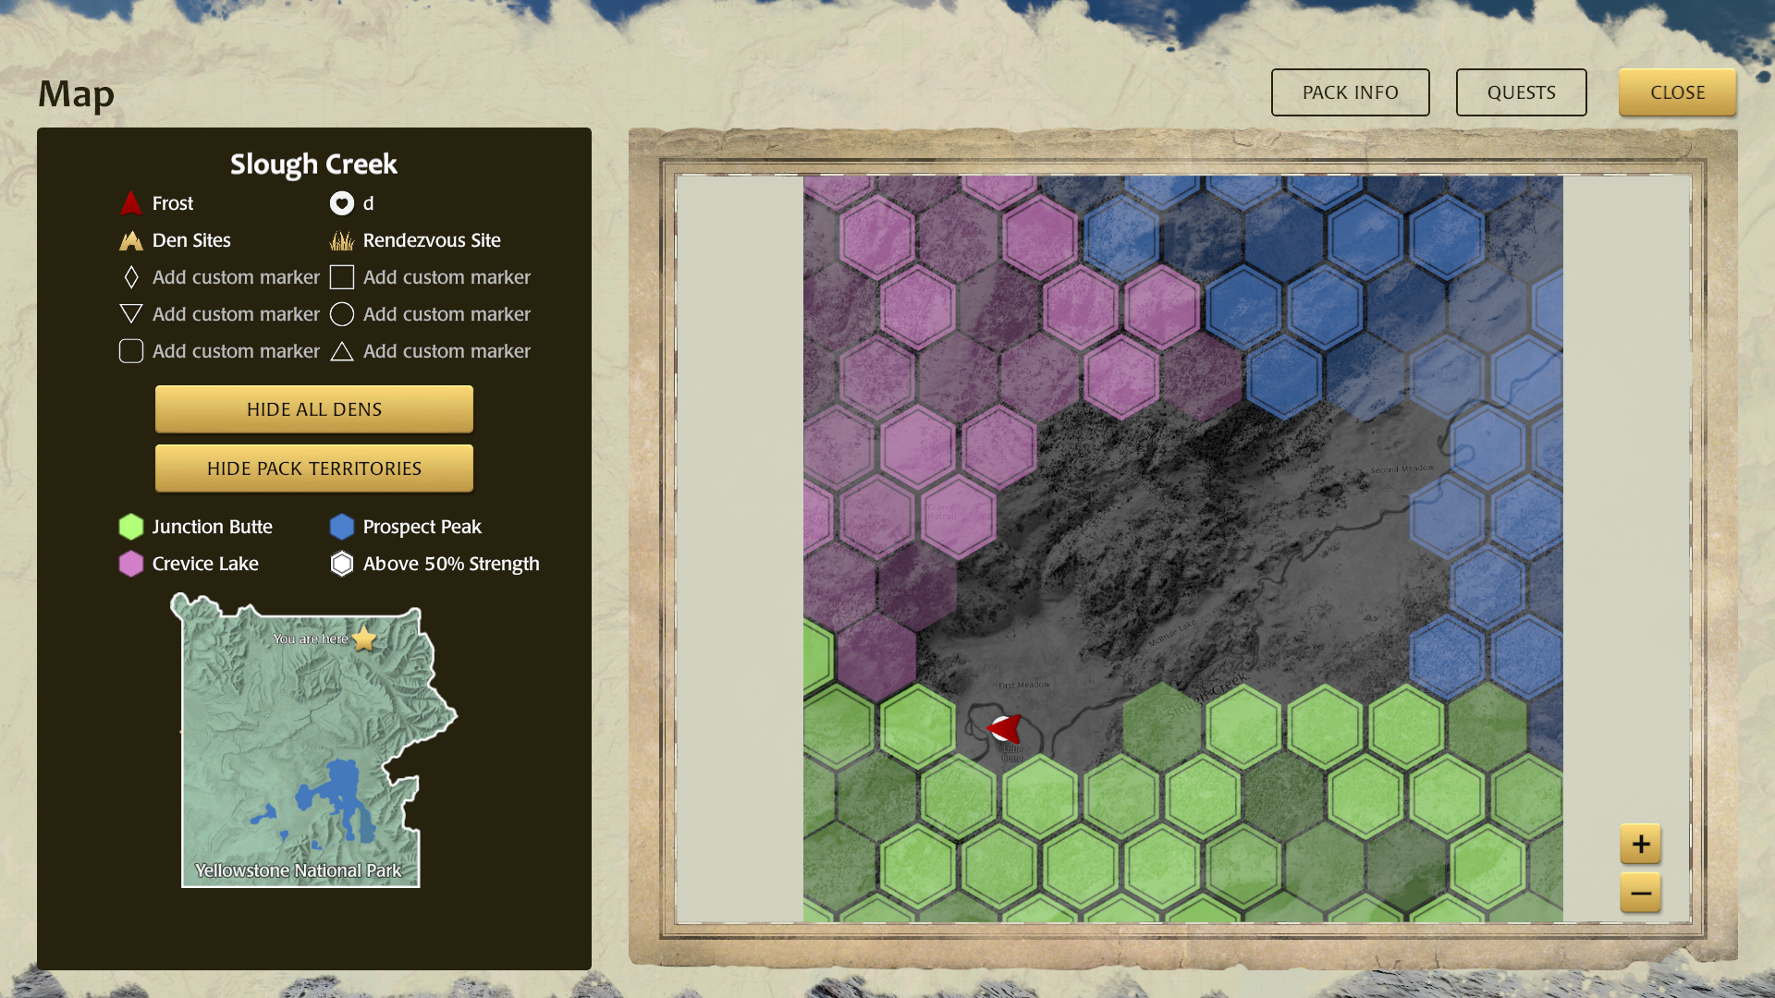
Task: Select the Rendezvous Site grass icon
Action: [x=342, y=241]
